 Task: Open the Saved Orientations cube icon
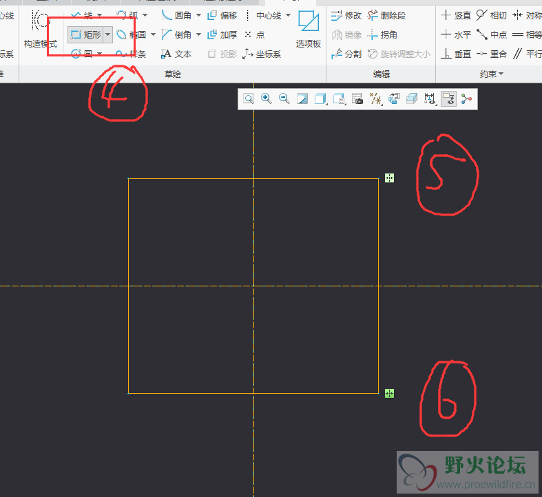(x=339, y=99)
